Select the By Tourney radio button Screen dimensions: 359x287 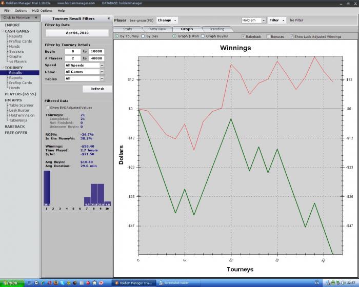[x=117, y=36]
